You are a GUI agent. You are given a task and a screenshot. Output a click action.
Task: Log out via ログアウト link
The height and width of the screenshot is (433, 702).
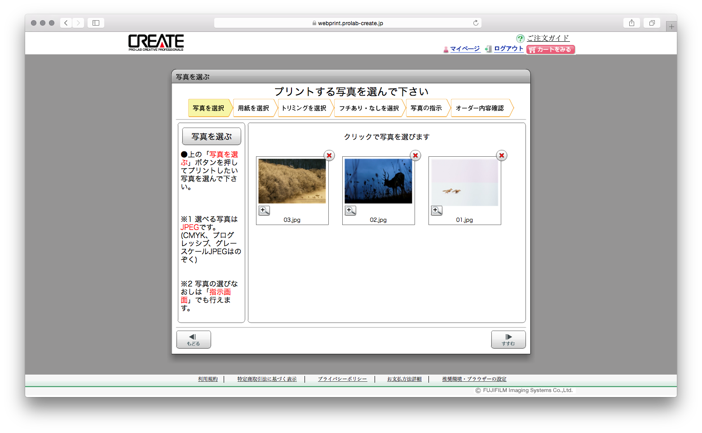[x=508, y=49]
